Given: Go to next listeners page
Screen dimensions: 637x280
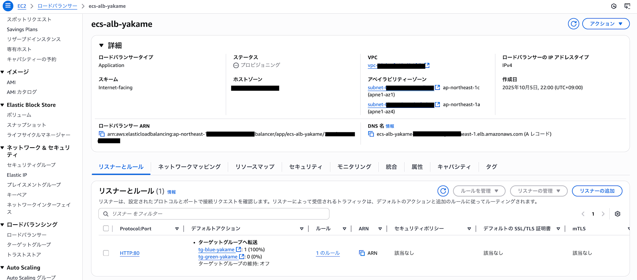Looking at the screenshot, I should tap(603, 214).
